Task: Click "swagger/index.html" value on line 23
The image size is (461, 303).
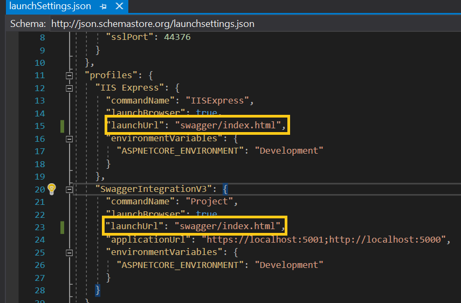Action: tap(228, 226)
